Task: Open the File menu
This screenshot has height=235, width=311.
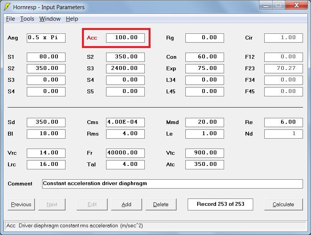Action: (10, 19)
